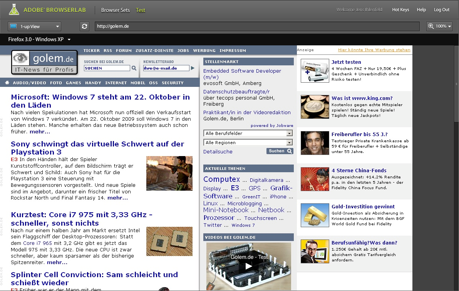Image resolution: width=459 pixels, height=291 pixels.
Task: Open Embedded Software Developer job listing
Action: [x=242, y=74]
